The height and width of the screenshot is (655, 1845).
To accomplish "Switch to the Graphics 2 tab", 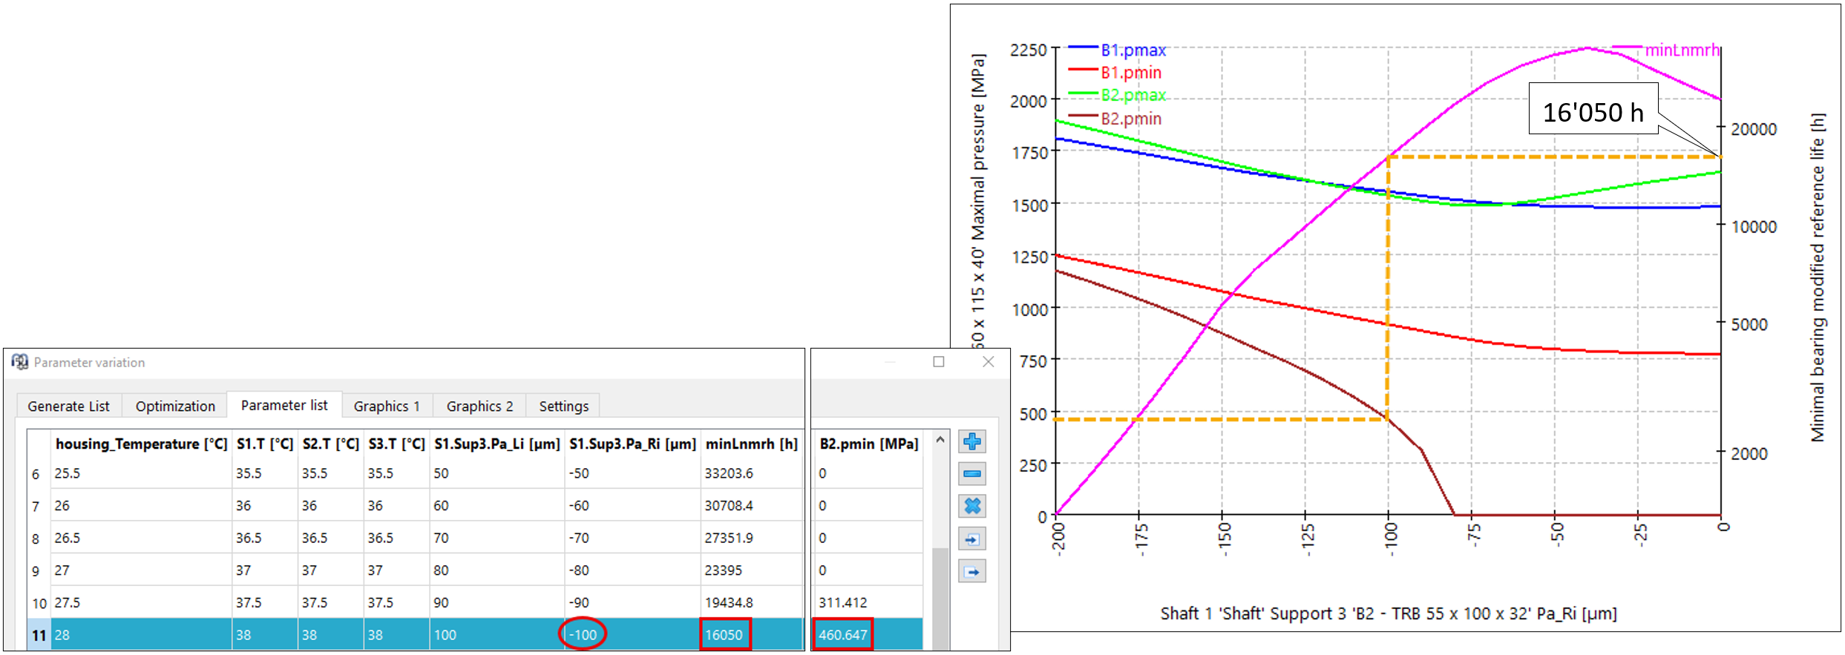I will [x=479, y=407].
